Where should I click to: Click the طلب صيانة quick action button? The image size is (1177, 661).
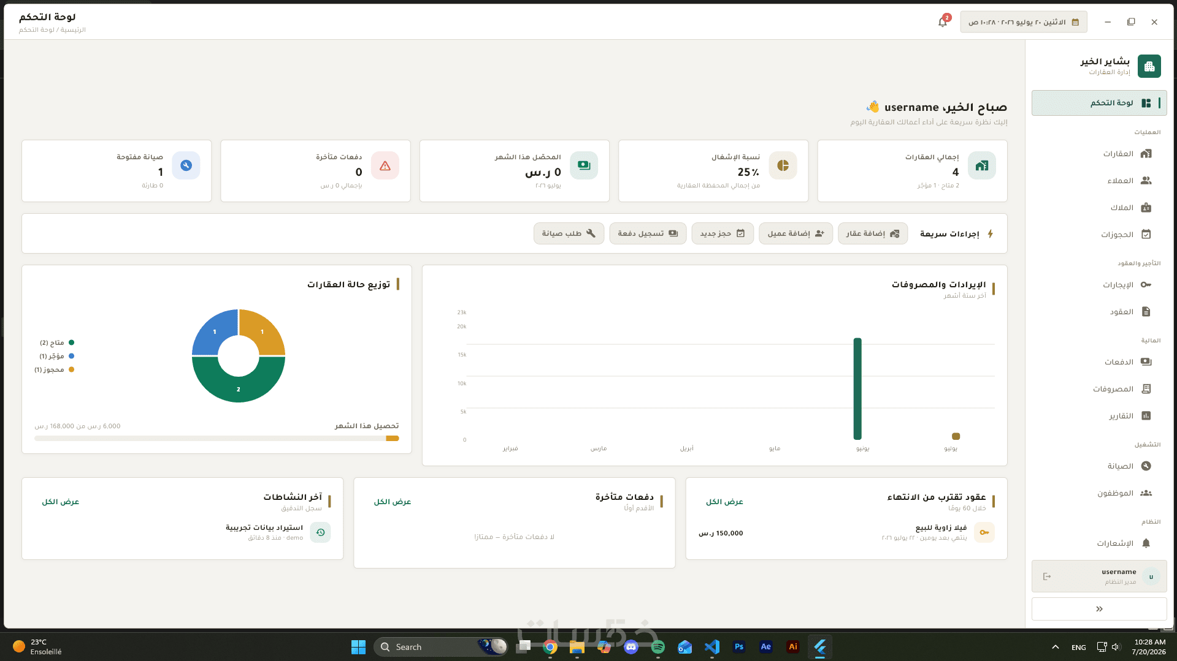[569, 233]
